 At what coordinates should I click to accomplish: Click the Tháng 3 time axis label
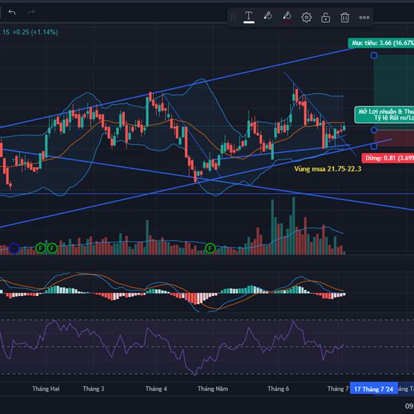pos(93,388)
